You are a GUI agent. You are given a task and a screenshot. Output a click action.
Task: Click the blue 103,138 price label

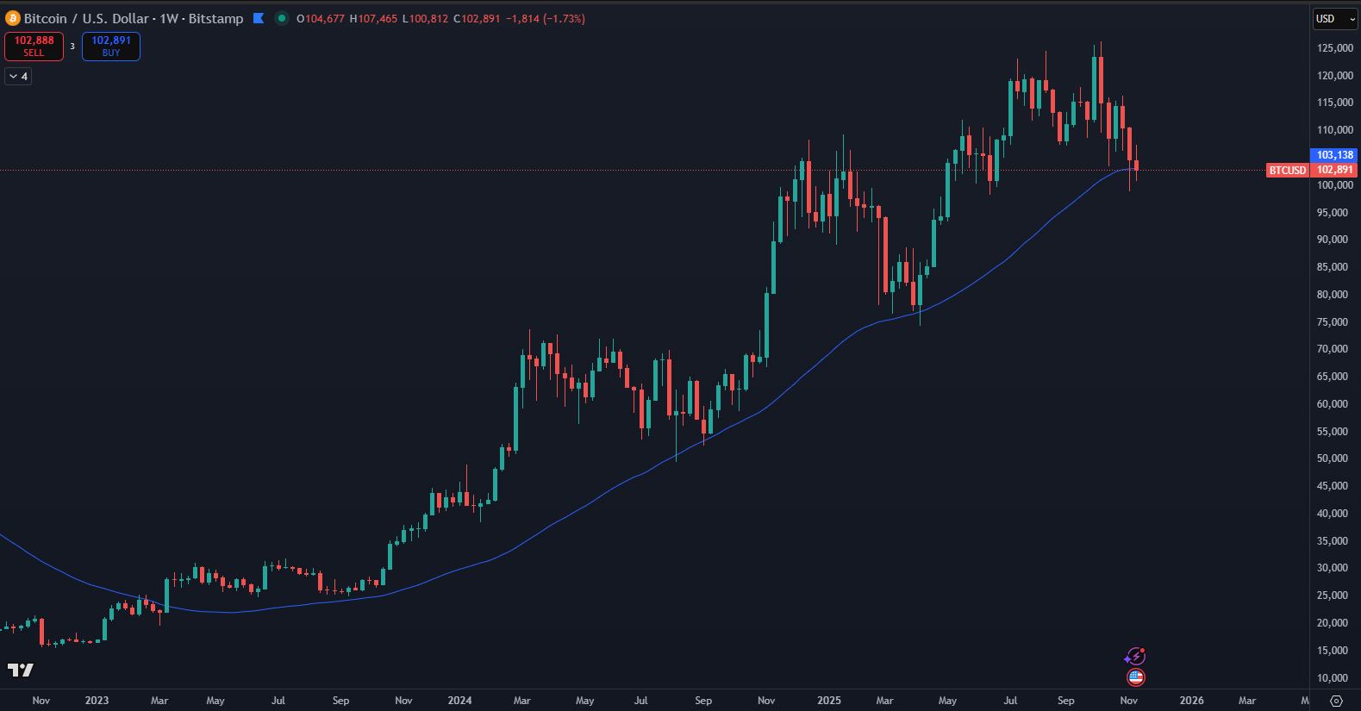click(x=1334, y=155)
